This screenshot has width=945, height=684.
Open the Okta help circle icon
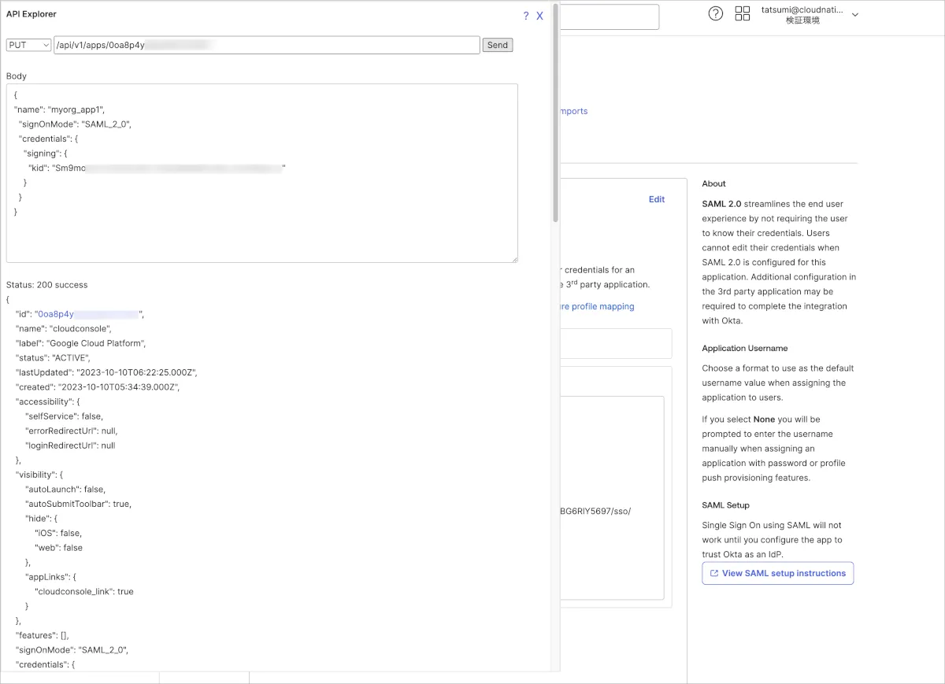pos(716,13)
